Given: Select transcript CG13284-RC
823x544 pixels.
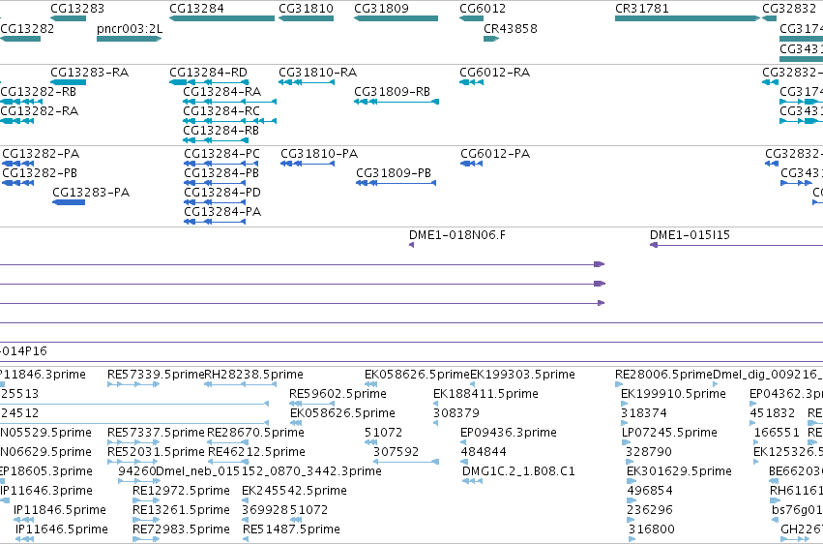Looking at the screenshot, I should pyautogui.click(x=229, y=121).
